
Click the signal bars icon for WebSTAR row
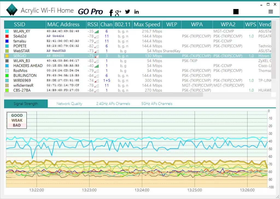click(x=97, y=51)
